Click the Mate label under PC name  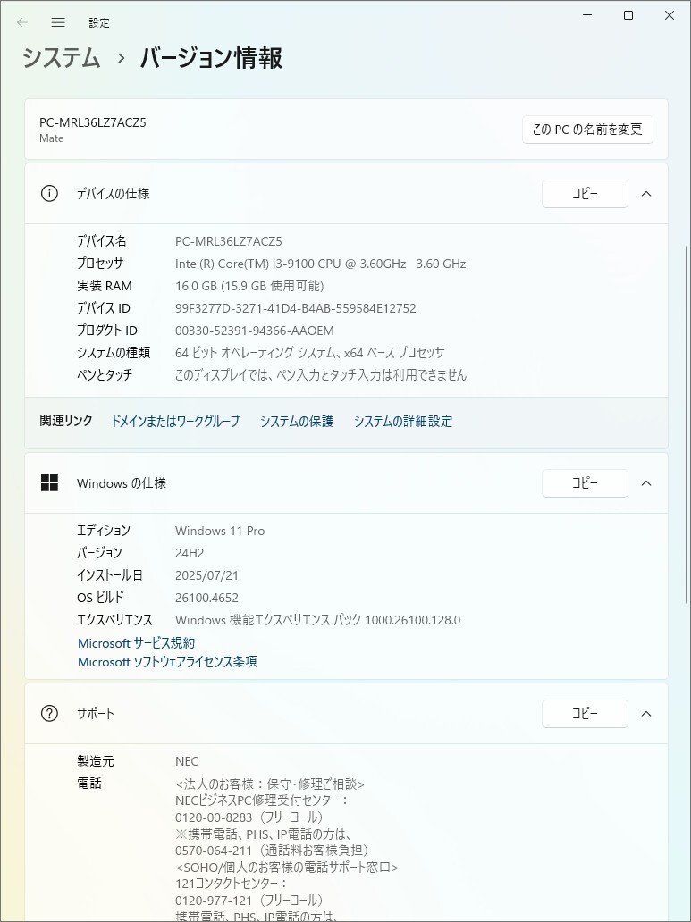pos(51,138)
